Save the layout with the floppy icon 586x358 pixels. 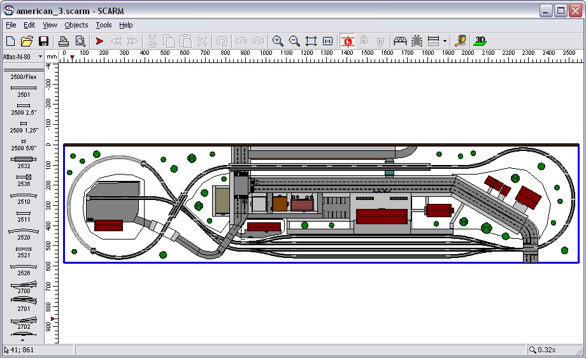[x=44, y=41]
